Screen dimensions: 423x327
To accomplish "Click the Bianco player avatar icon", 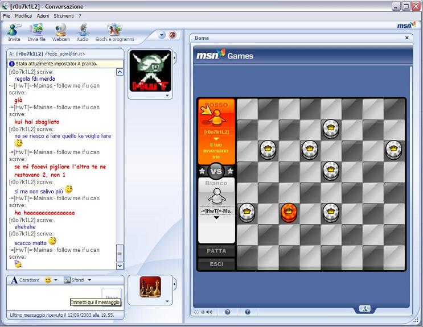I will [217, 197].
